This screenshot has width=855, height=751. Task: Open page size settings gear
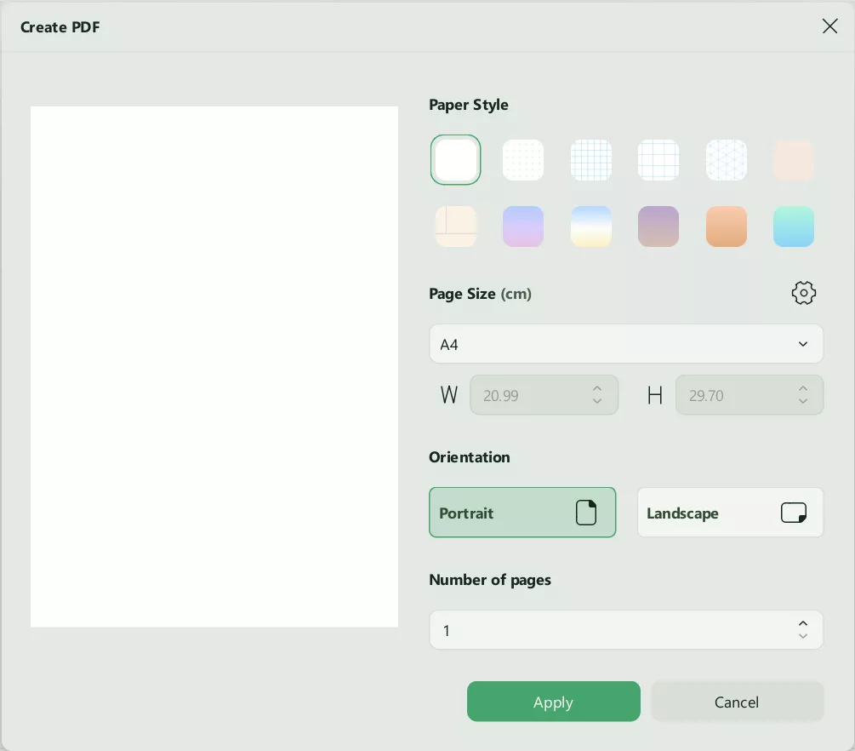803,294
